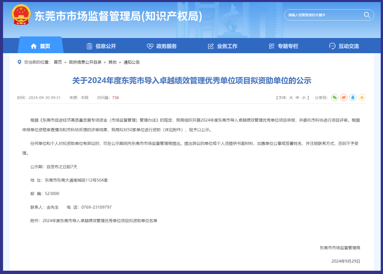The image size is (383, 274).
Task: Share to Qzone star icon
Action: (x=362, y=97)
